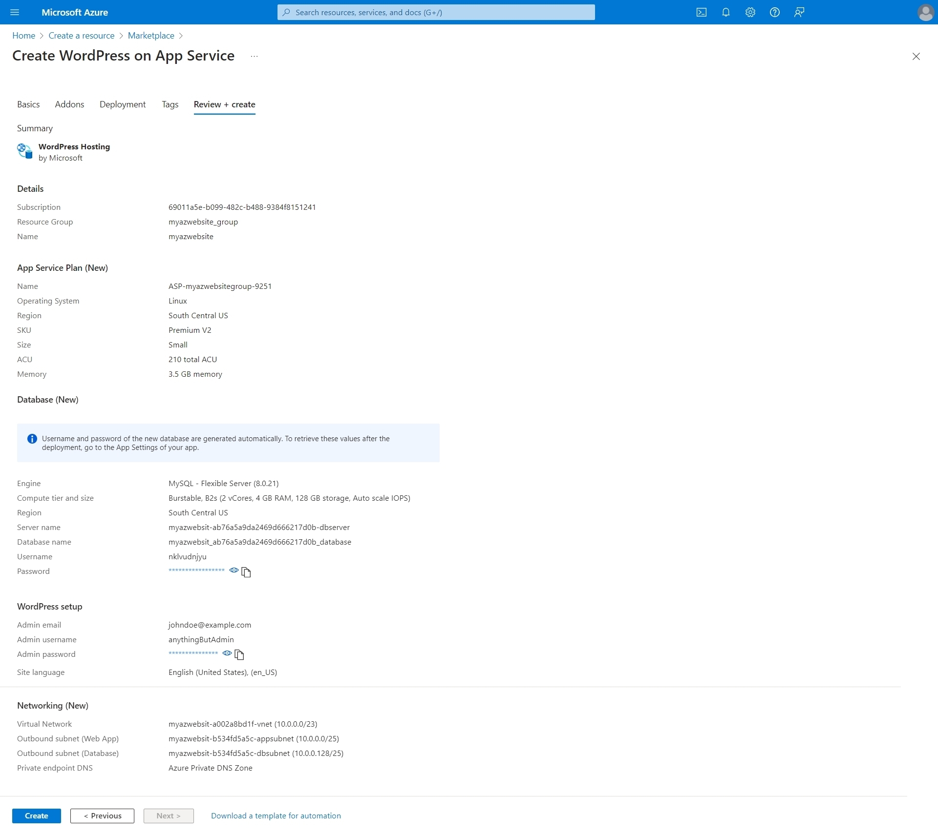Click the database name value
The height and width of the screenshot is (835, 938).
260,542
